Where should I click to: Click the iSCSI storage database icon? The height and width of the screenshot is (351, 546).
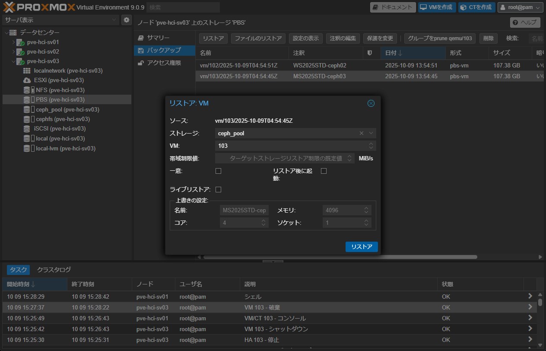27,129
